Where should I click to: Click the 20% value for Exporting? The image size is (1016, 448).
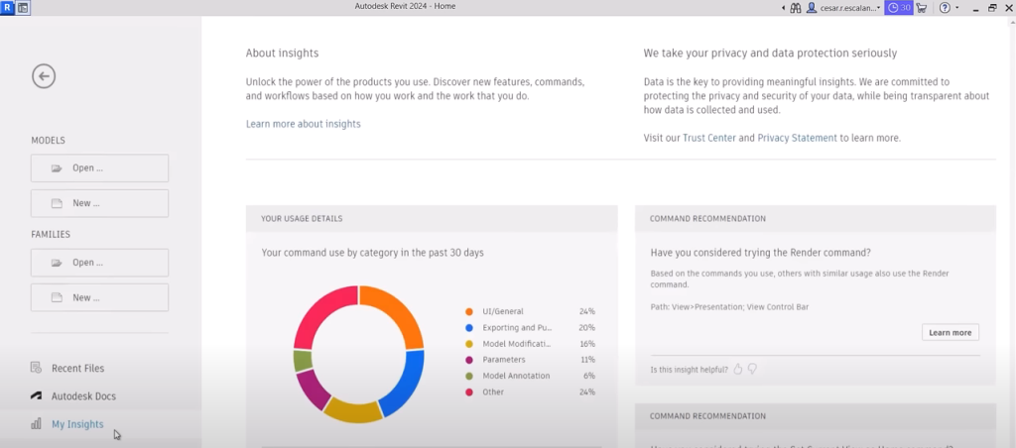coord(587,328)
